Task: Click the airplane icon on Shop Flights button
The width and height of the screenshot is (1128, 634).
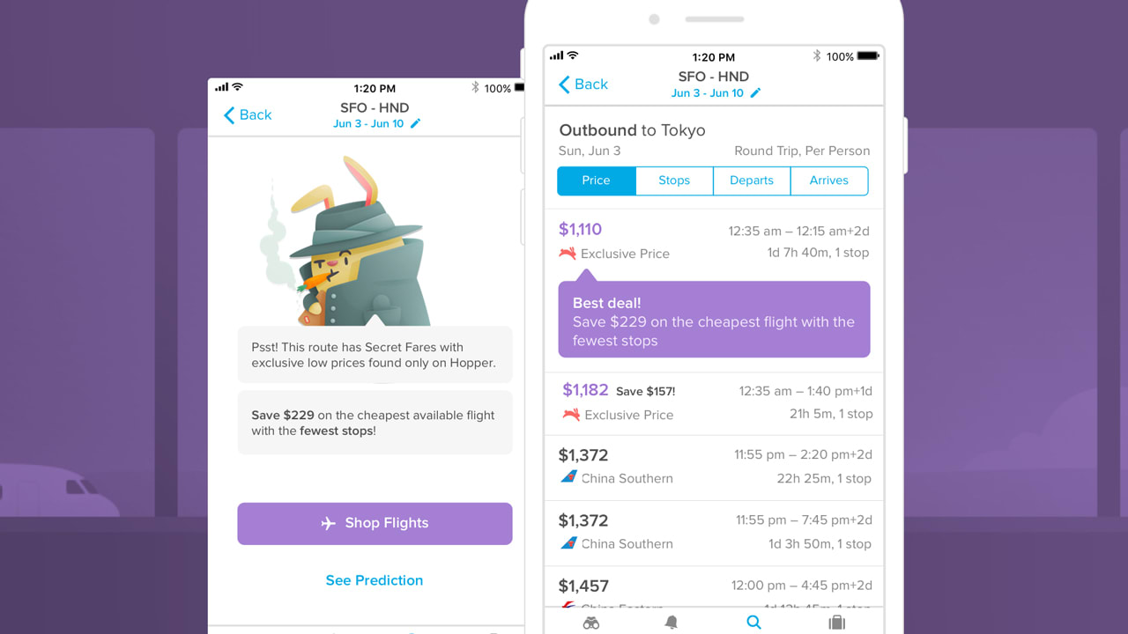Action: coord(329,523)
